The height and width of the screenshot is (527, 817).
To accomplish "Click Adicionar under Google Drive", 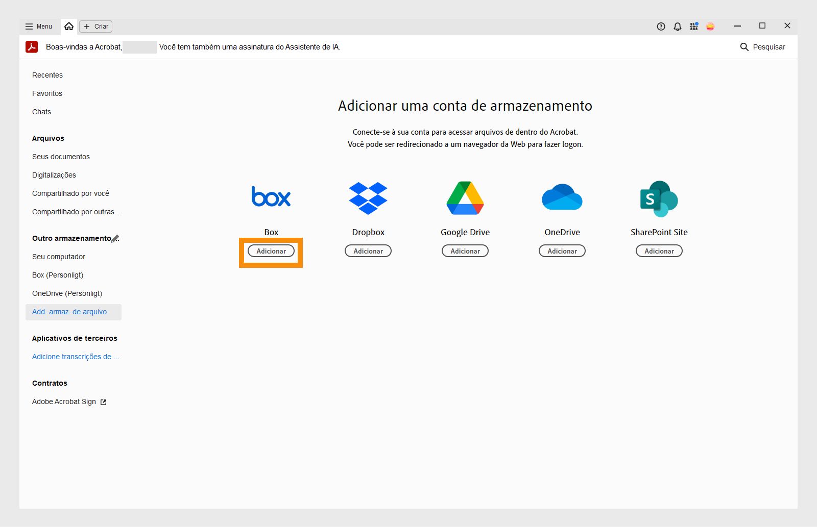I will click(465, 250).
